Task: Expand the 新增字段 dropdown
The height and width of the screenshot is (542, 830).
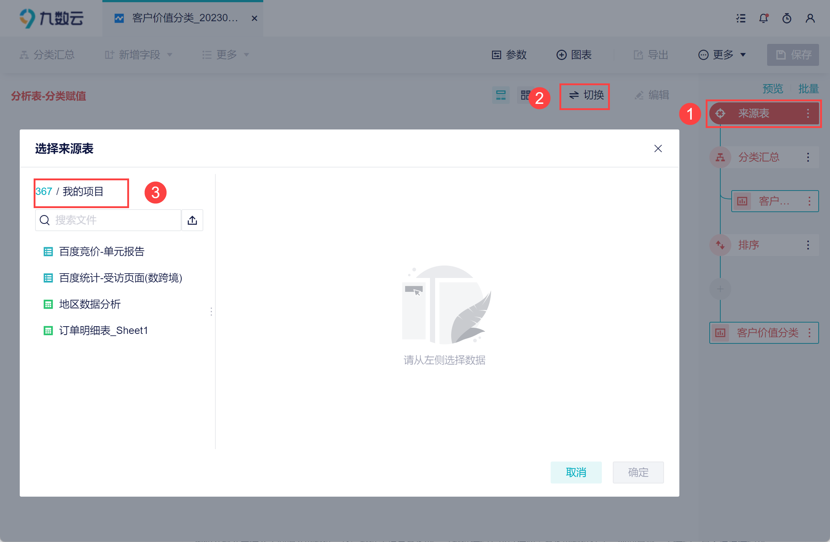Action: pyautogui.click(x=139, y=55)
